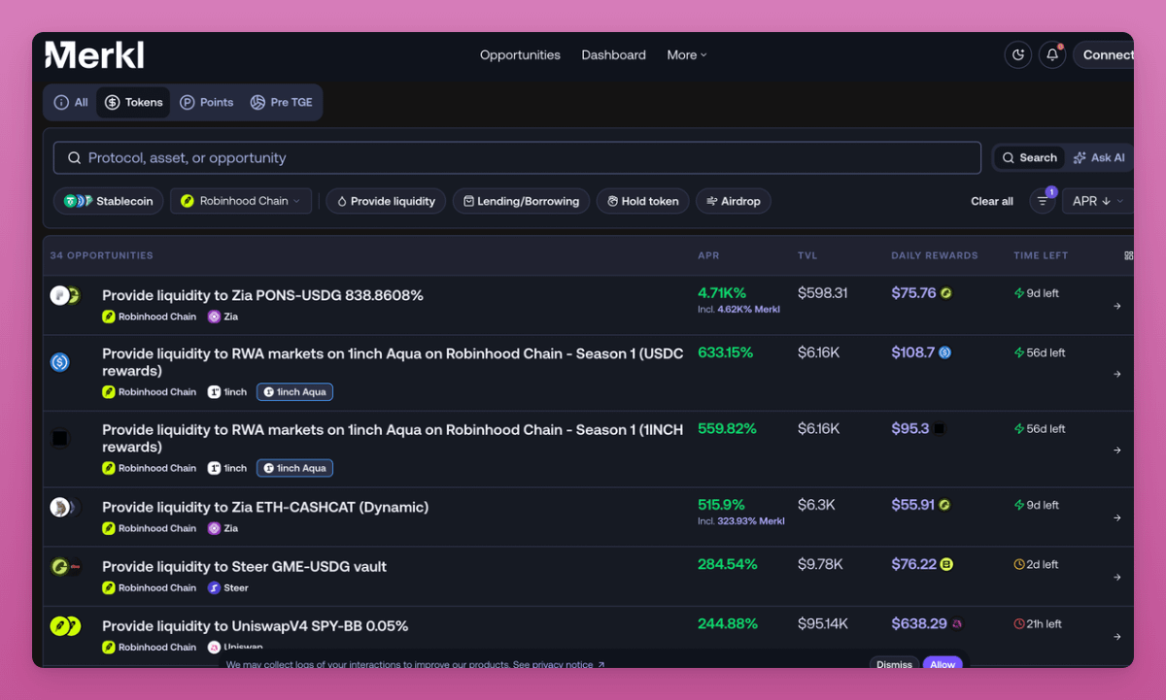Toggle the Stablecoin filter chip

click(x=108, y=201)
